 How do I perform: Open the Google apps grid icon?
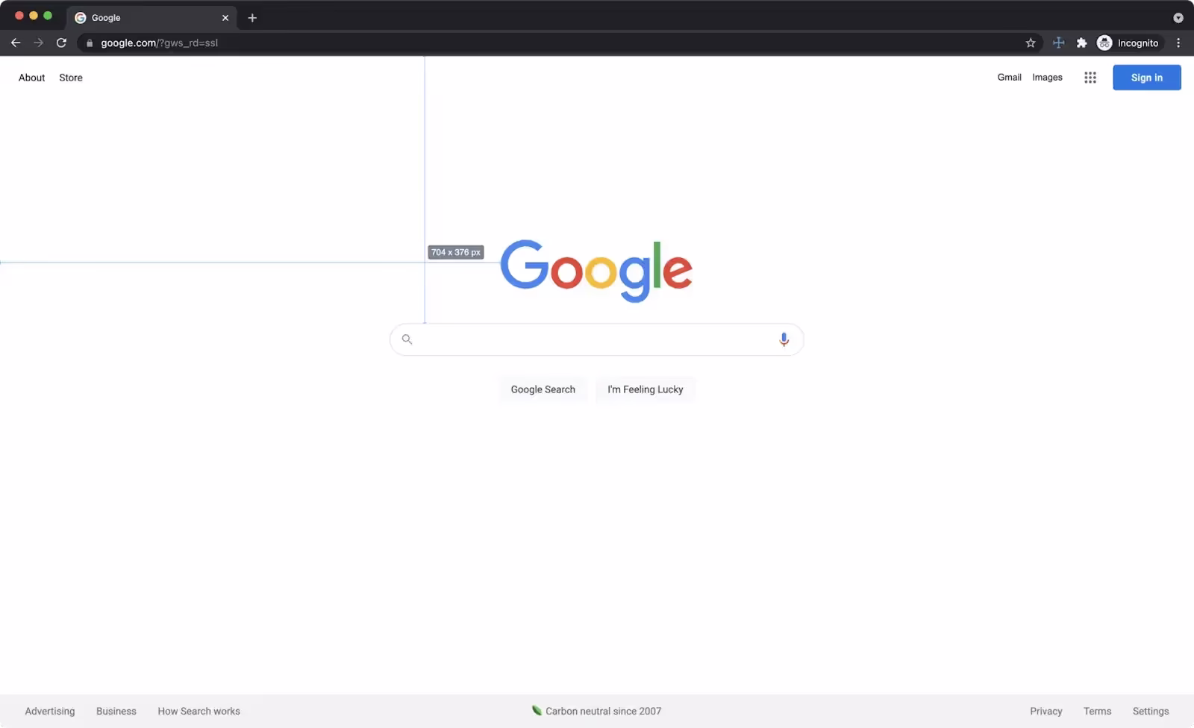[x=1090, y=78]
